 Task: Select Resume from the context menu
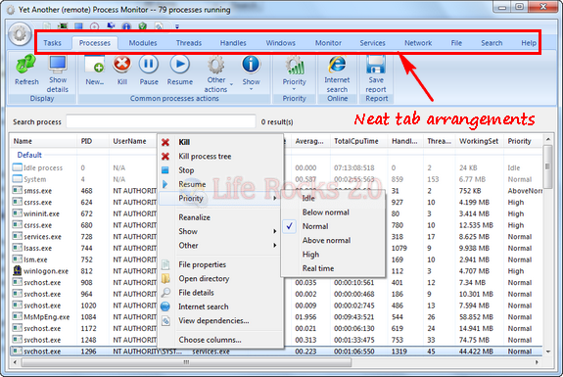[219, 184]
